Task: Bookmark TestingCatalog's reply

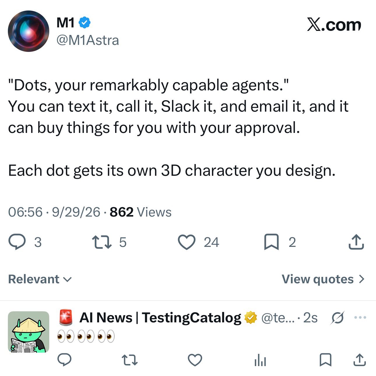Action: click(x=326, y=360)
